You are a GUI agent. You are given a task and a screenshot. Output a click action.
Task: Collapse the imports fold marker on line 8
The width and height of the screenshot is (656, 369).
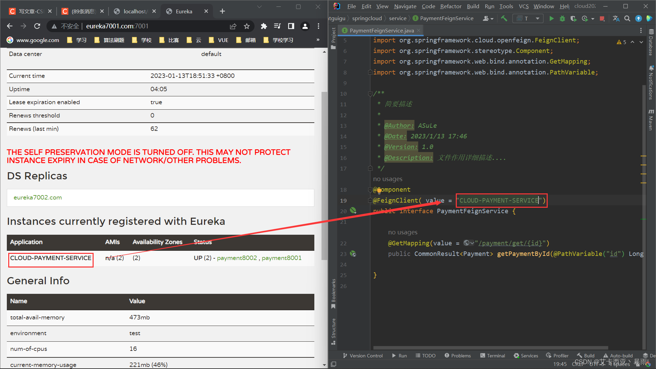pos(370,72)
